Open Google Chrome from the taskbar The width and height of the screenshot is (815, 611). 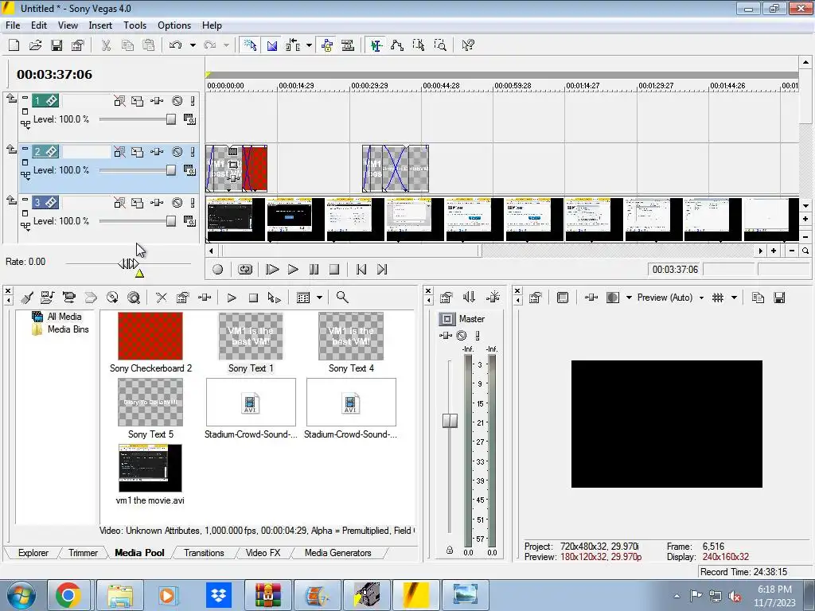[68, 595]
